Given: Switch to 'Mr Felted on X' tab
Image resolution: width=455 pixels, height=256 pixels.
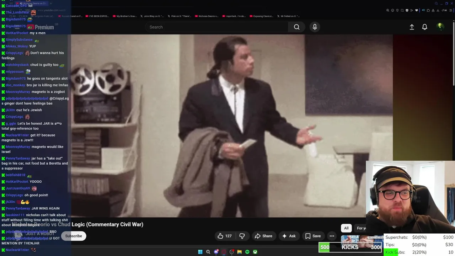Looking at the screenshot, I should coord(289,16).
